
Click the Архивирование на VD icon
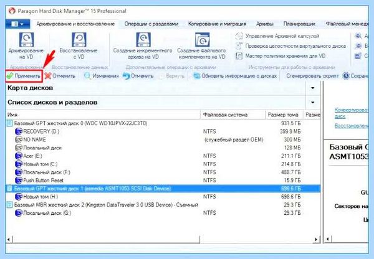[26, 40]
